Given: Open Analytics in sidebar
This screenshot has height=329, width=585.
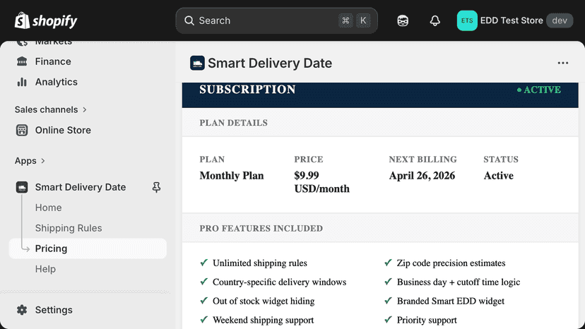Looking at the screenshot, I should pos(57,82).
